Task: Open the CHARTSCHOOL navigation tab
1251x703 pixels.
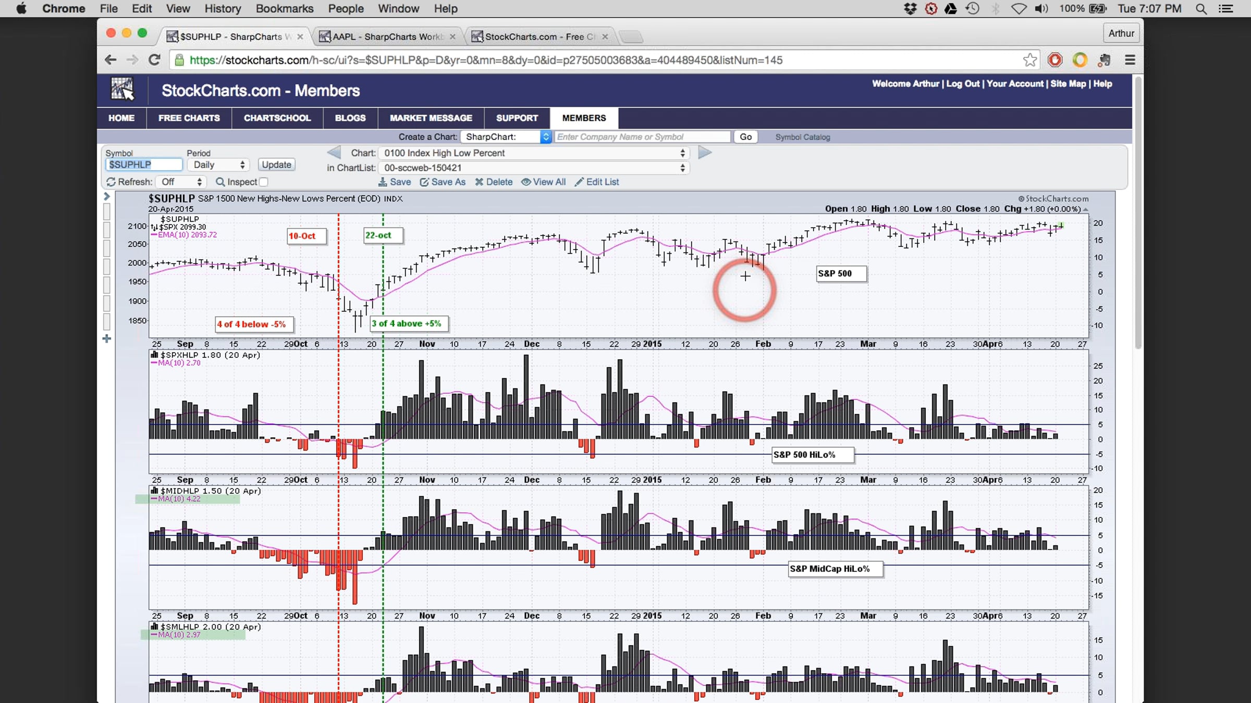Action: pos(277,118)
